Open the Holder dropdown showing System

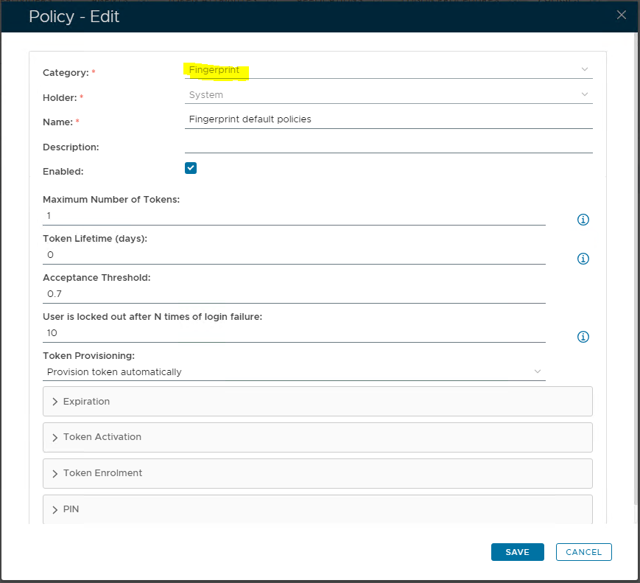pyautogui.click(x=388, y=94)
